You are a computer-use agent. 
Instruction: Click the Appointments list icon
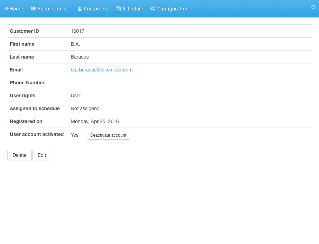coord(33,9)
